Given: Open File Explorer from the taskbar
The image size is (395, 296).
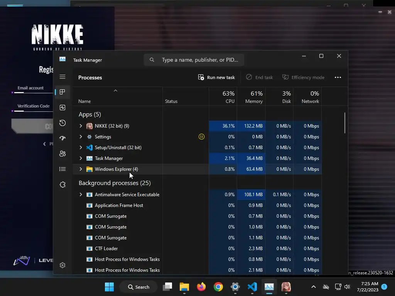Looking at the screenshot, I should pos(184,287).
